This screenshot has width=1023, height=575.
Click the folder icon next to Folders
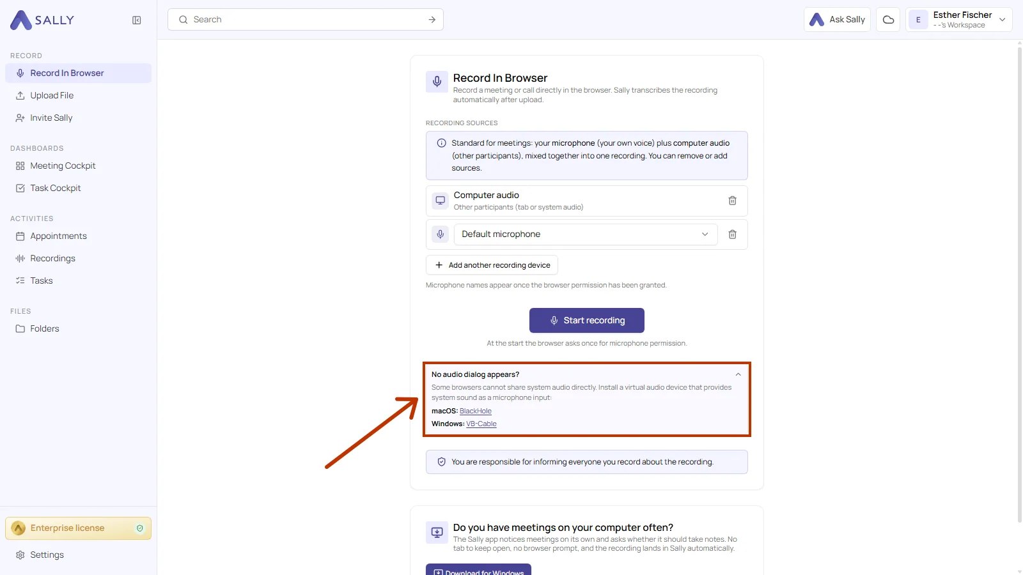coord(20,329)
